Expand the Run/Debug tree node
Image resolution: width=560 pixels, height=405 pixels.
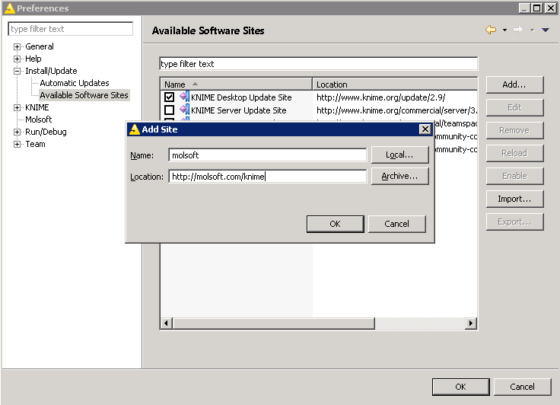point(17,132)
